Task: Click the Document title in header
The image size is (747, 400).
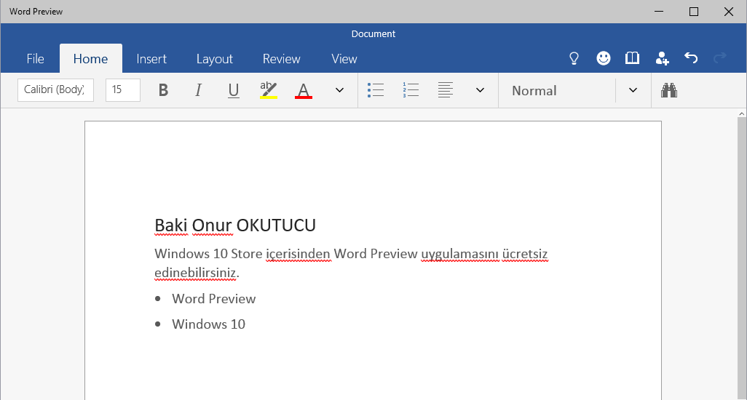Action: (x=373, y=33)
